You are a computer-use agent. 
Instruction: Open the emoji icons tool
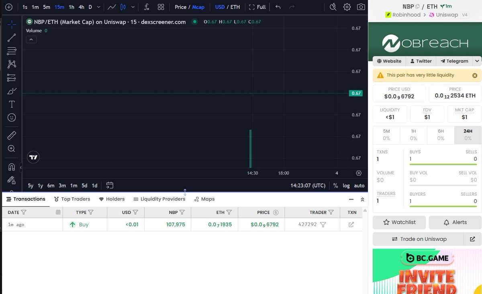tap(12, 117)
